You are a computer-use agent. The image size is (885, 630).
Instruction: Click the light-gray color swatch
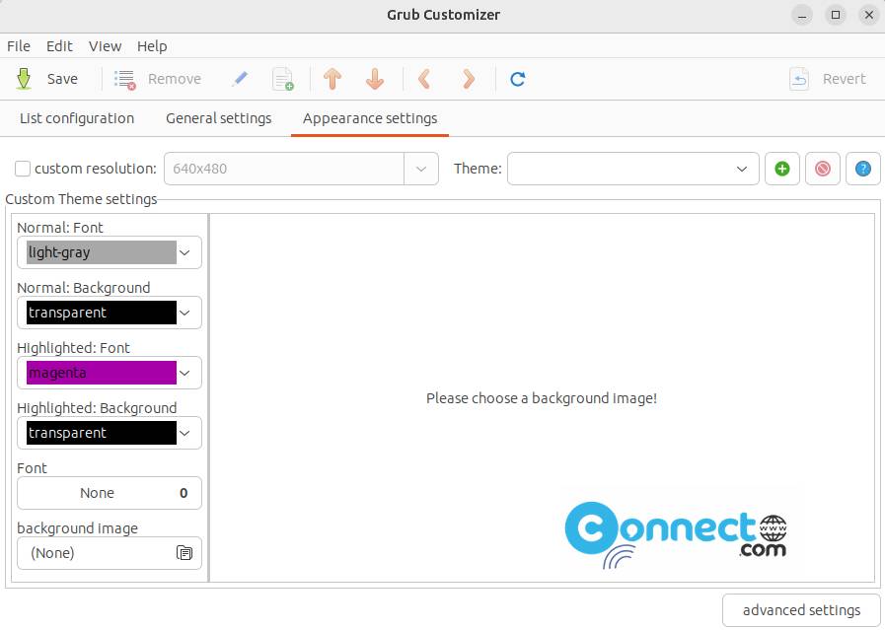pyautogui.click(x=102, y=252)
